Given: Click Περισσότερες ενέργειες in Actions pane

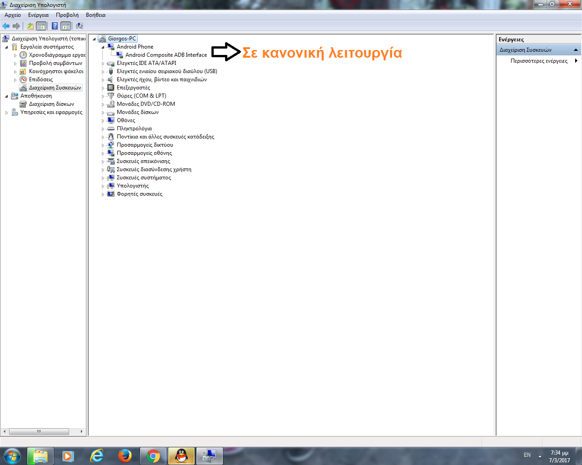Looking at the screenshot, I should pyautogui.click(x=539, y=61).
